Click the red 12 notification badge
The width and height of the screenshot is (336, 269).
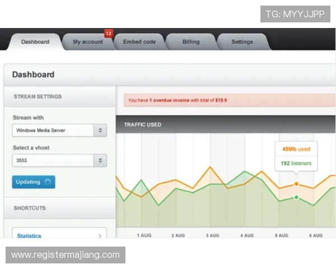(108, 34)
